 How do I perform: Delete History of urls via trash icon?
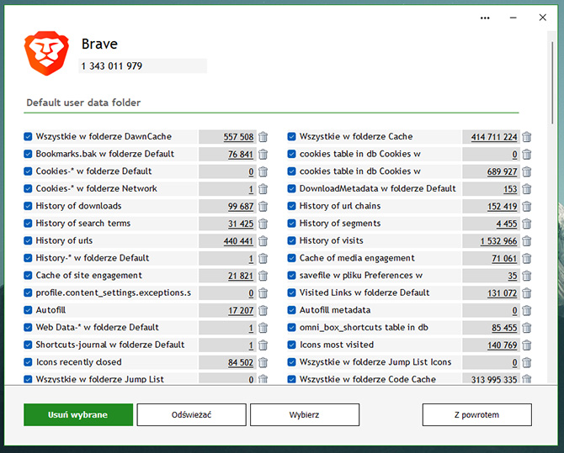tap(263, 241)
